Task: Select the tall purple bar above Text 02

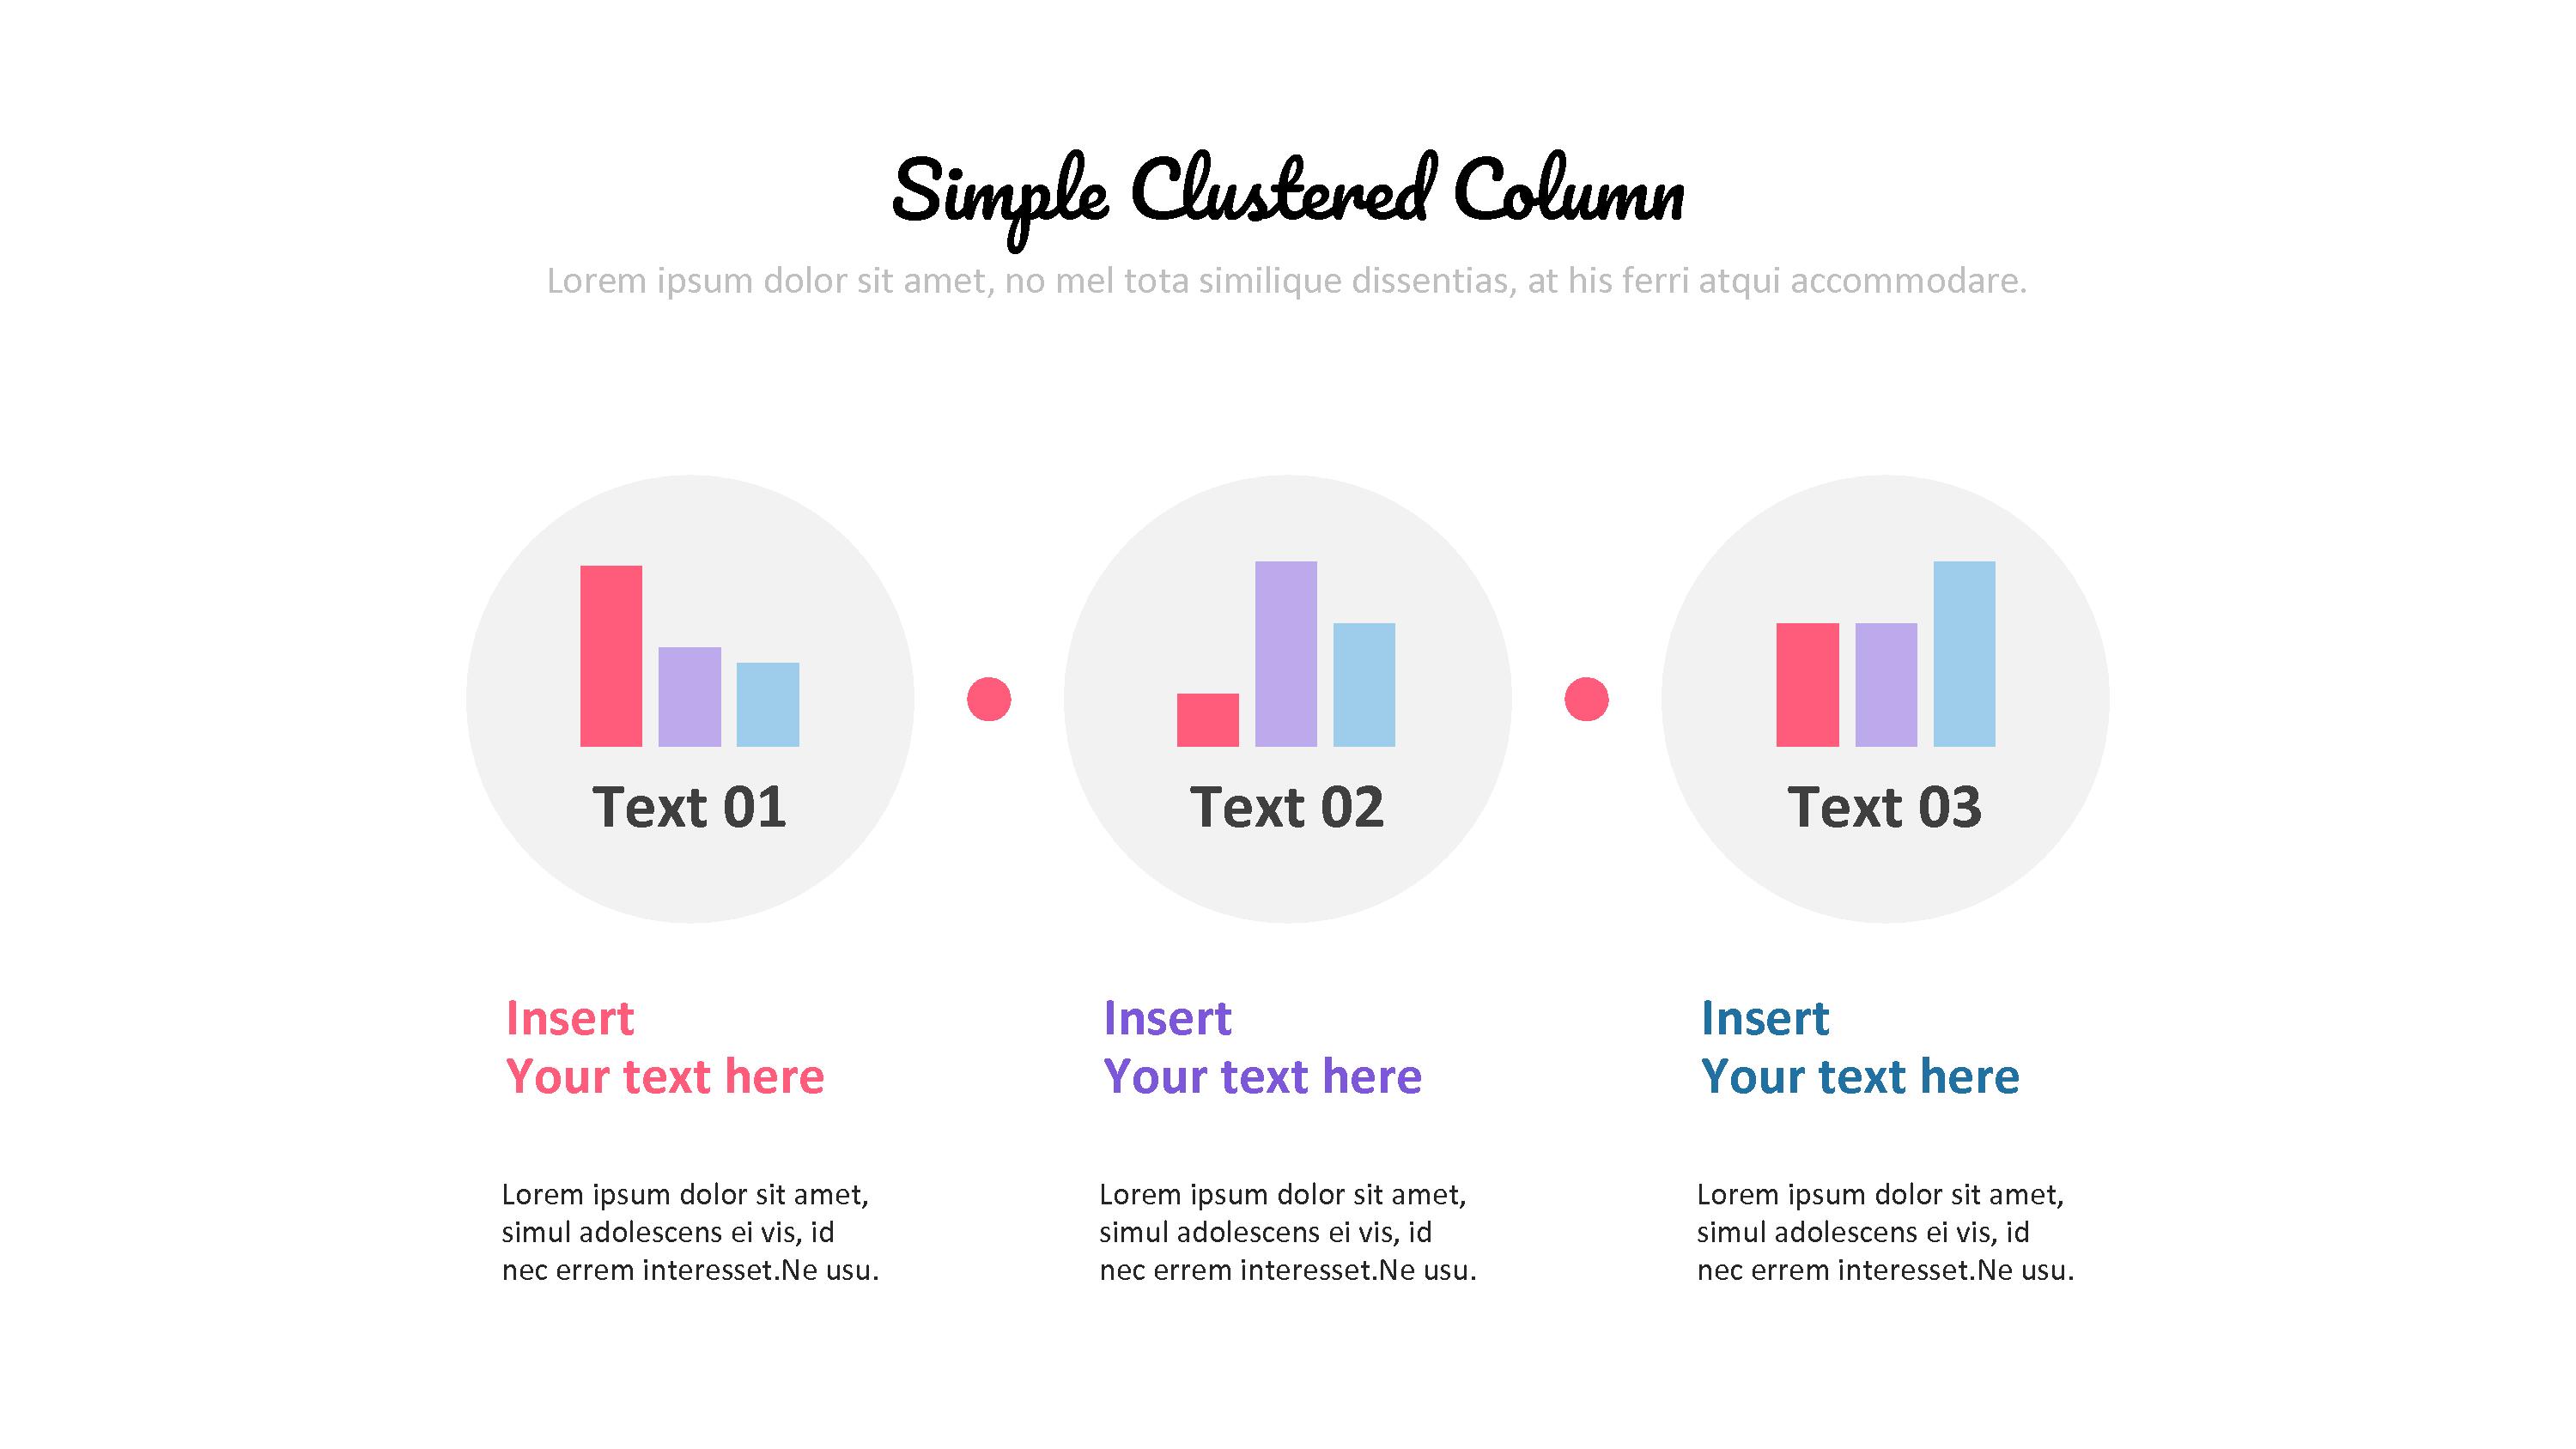Action: [1286, 654]
